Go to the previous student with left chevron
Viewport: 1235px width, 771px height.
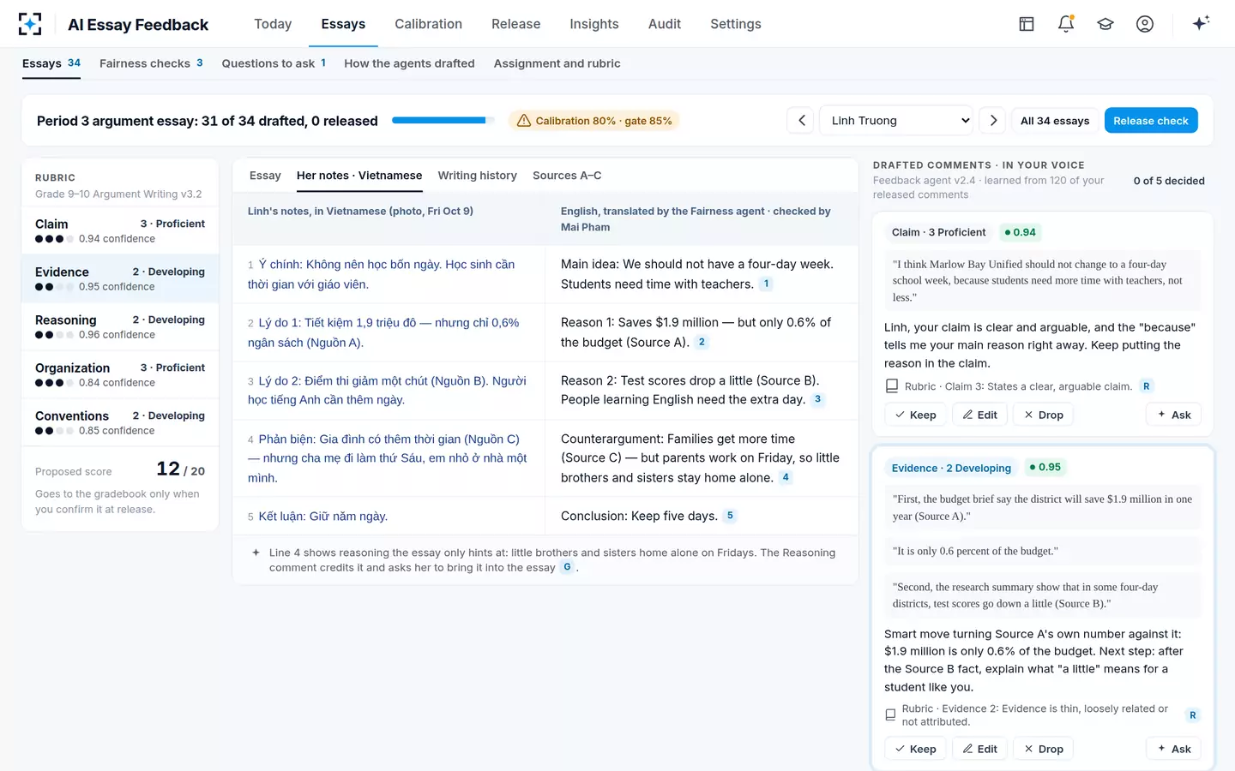coord(801,121)
